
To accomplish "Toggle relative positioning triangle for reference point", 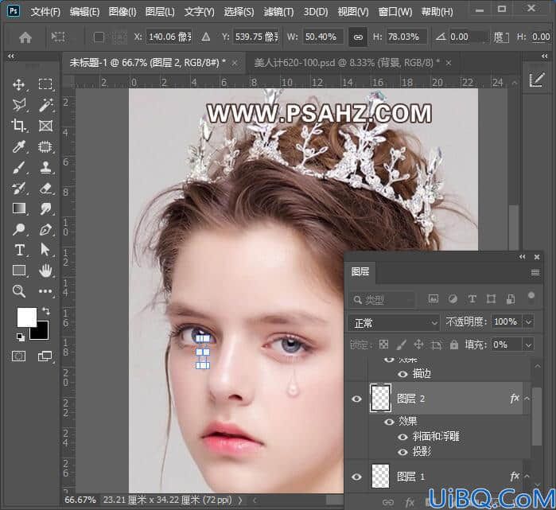I will [206, 37].
